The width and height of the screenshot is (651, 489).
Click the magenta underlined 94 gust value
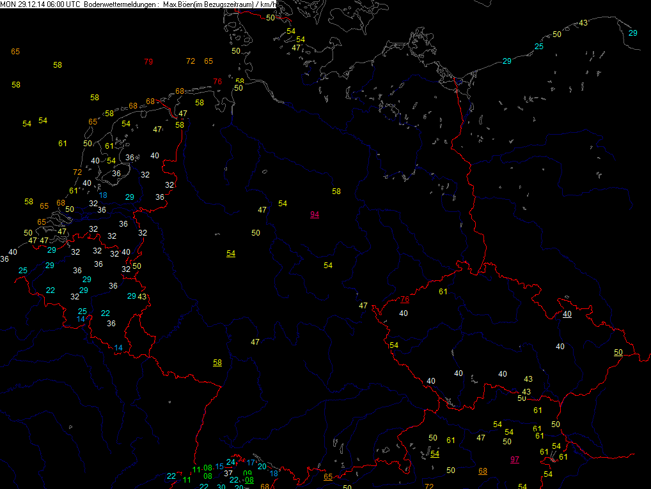315,214
